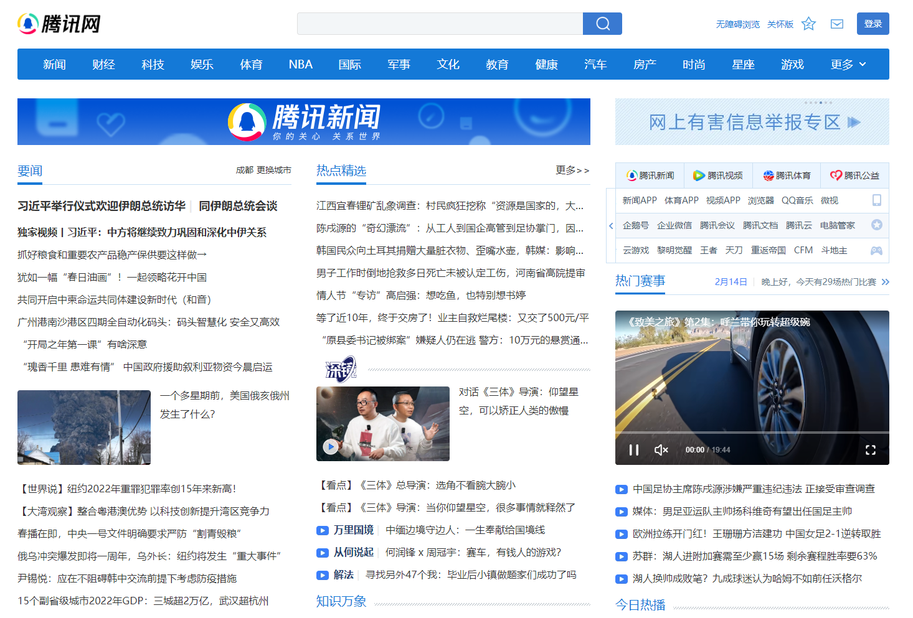Open article 尹锡悦 on epidemic prevention measures
The image size is (913, 618).
coord(127,578)
